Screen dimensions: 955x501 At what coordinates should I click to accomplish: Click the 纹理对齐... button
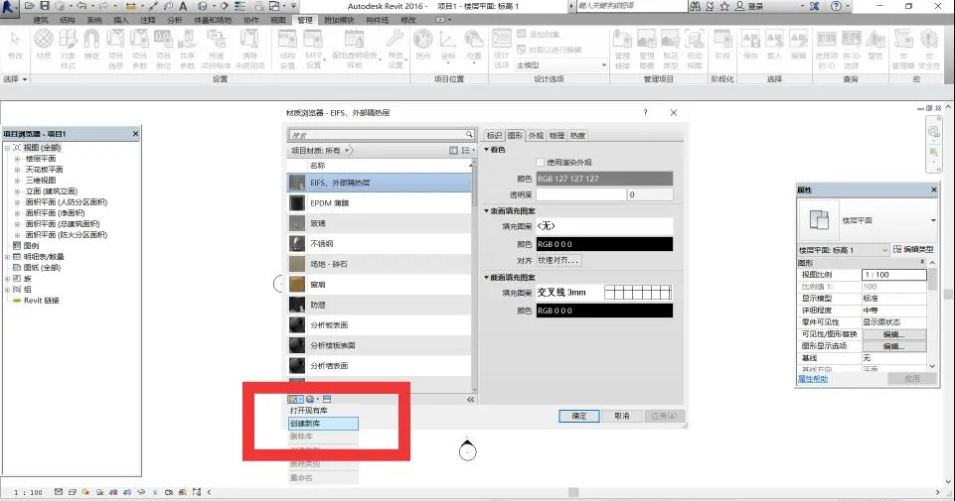coord(557,260)
